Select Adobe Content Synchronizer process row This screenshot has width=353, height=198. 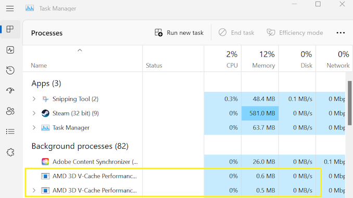click(x=184, y=162)
